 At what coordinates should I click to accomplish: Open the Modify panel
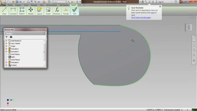coord(31,11)
